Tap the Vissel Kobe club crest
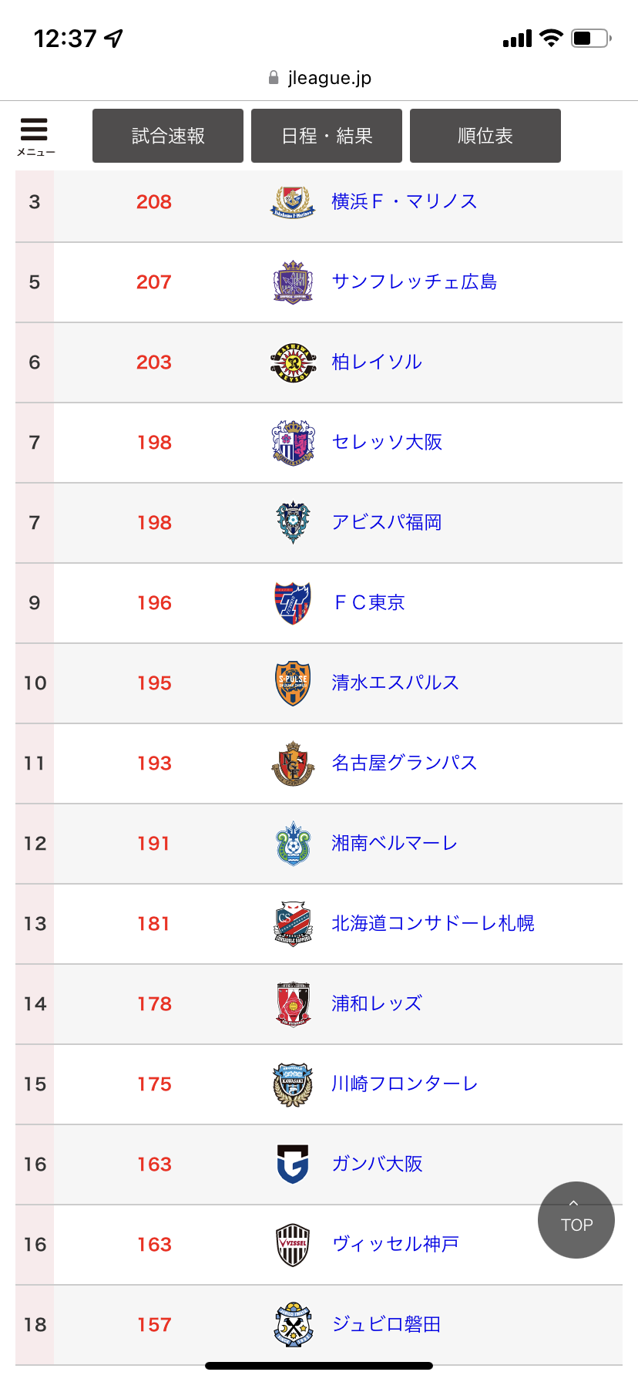638x1382 pixels. (x=293, y=1245)
